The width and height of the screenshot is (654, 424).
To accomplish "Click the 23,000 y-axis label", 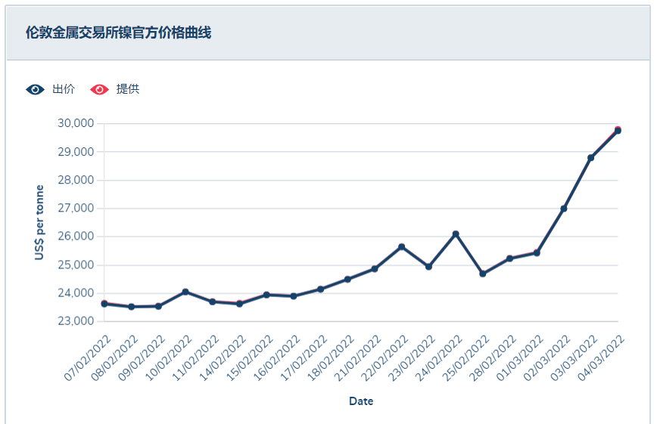I will tap(75, 321).
